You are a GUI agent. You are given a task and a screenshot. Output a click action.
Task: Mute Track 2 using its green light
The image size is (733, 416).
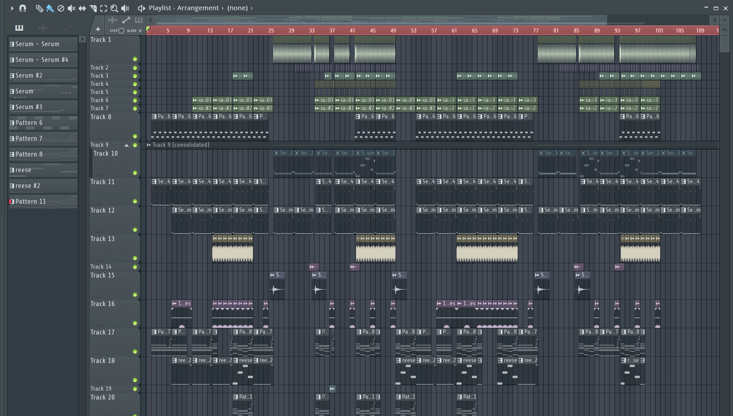tap(135, 68)
